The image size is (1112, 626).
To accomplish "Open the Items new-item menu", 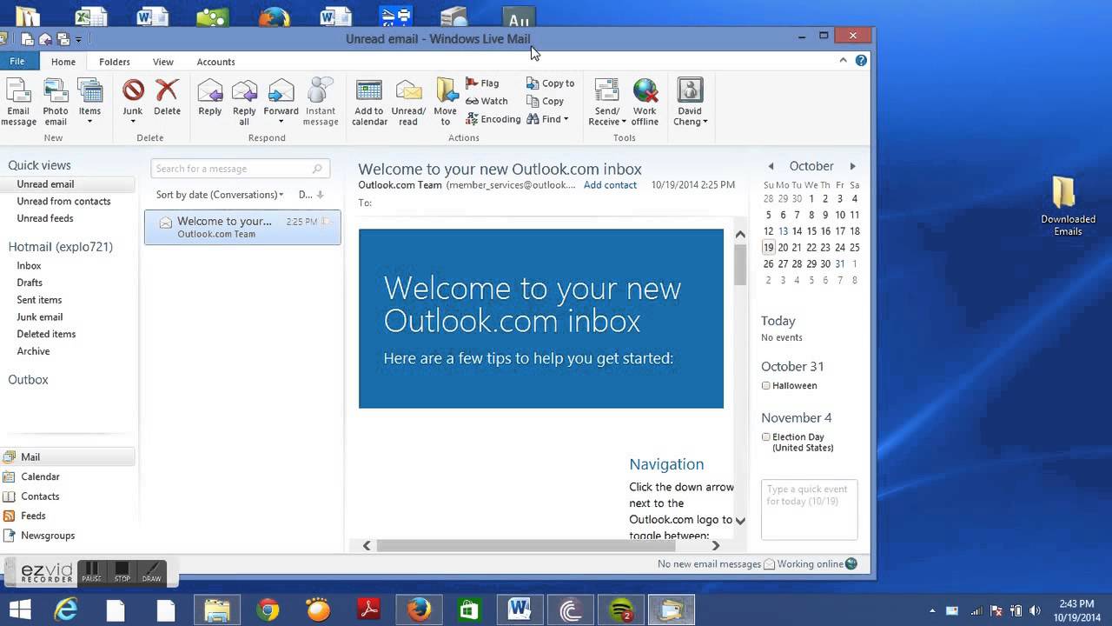I will (89, 102).
